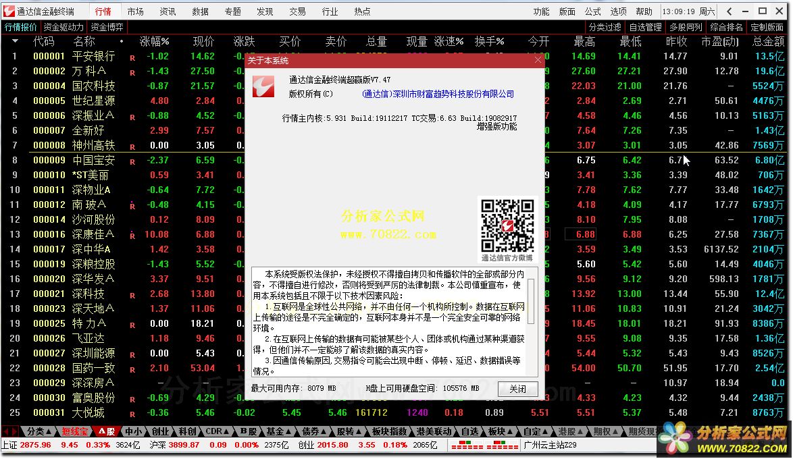The width and height of the screenshot is (793, 459).
Task: Click the scrollbar in the license text box
Action: [x=531, y=301]
